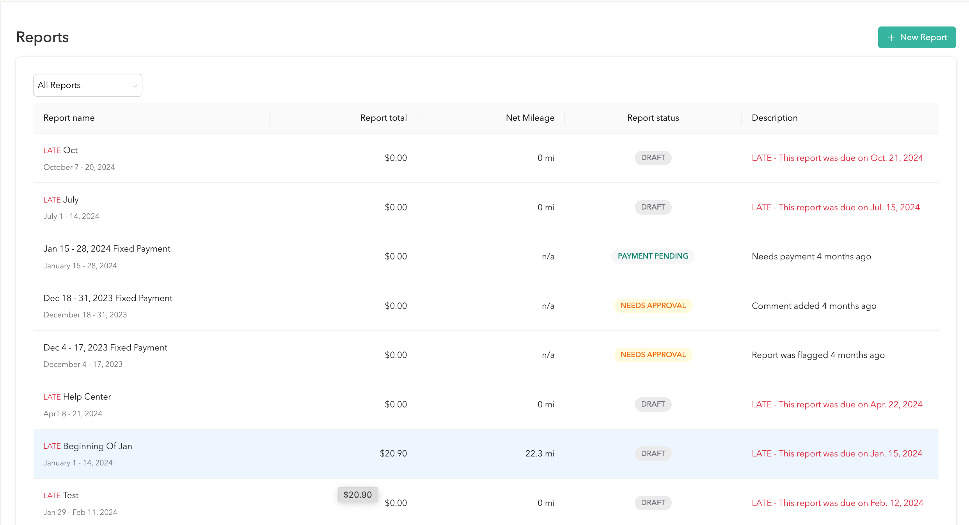
Task: Click the $20.90 tooltip on Test report
Action: (358, 494)
